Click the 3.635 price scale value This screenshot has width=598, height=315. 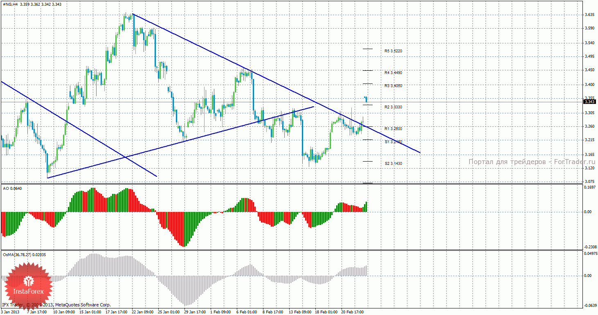pos(589,15)
